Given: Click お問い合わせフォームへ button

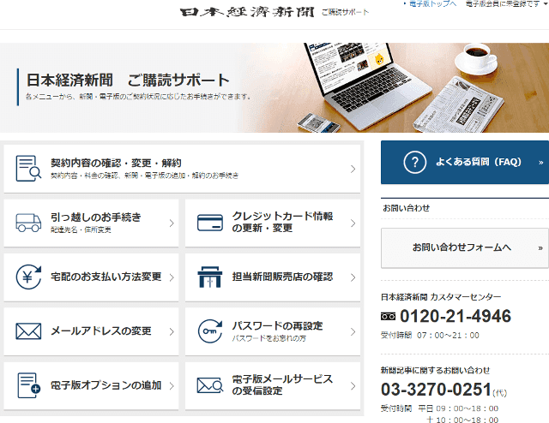Looking at the screenshot, I should pyautogui.click(x=465, y=247).
